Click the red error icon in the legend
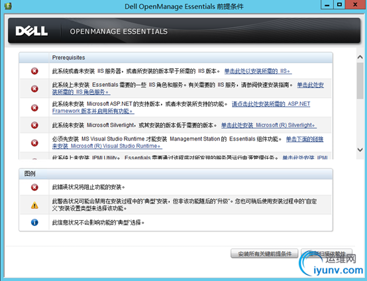 coord(34,187)
